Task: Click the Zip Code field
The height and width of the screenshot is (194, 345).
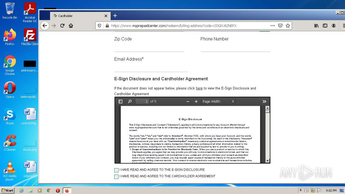Action: (149, 47)
